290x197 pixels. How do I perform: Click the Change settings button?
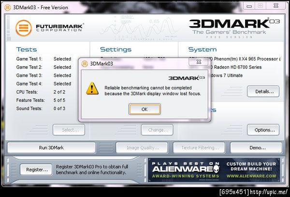pyautogui.click(x=157, y=130)
